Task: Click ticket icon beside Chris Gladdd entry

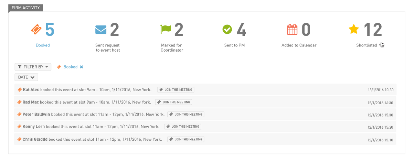Action: 20,139
